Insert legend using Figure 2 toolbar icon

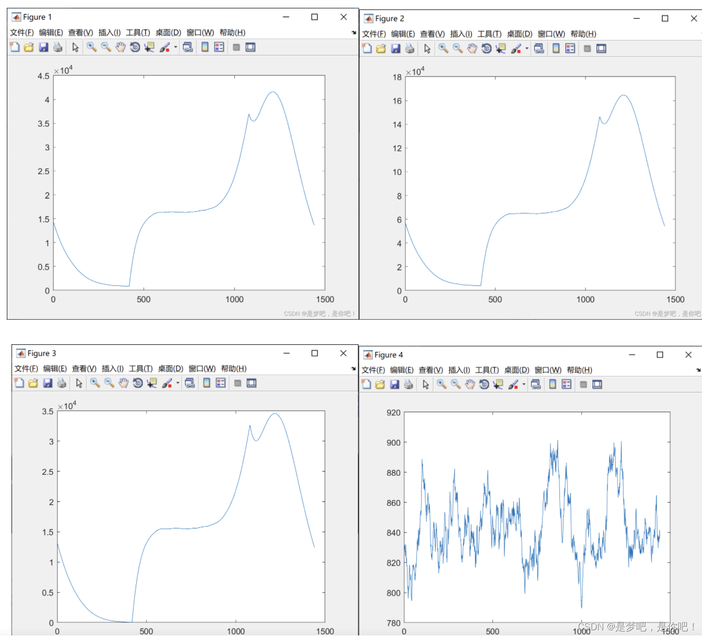pos(570,49)
